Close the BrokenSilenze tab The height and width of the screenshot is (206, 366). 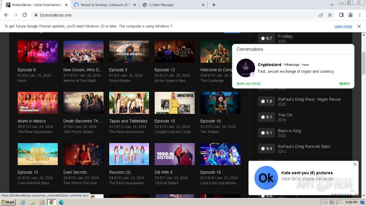click(66, 5)
